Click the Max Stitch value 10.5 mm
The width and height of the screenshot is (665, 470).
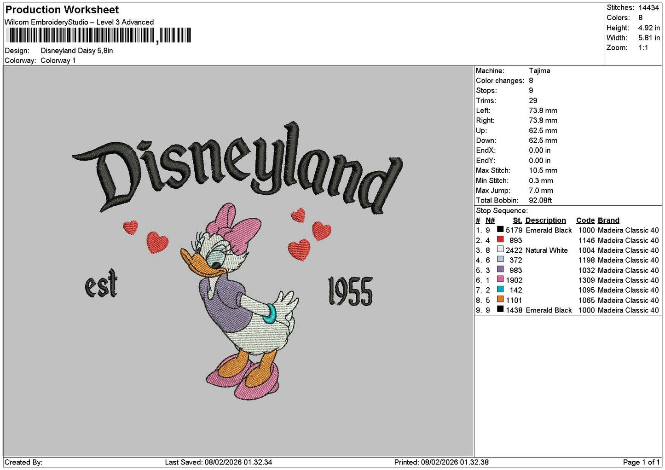[543, 170]
